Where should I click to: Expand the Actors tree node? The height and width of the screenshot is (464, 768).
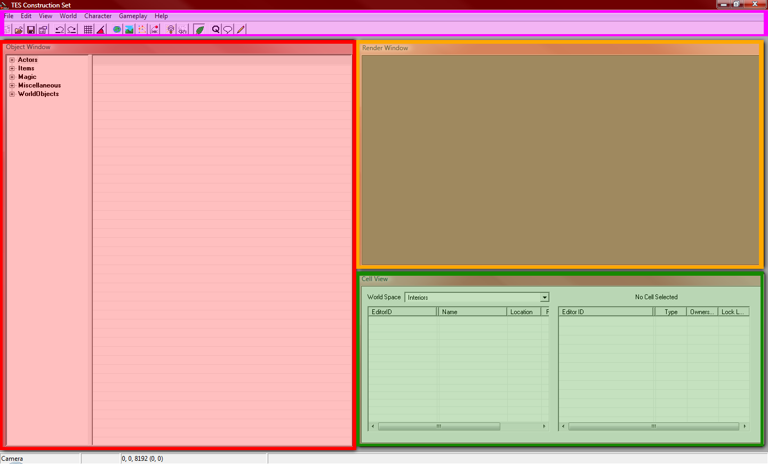coord(12,60)
